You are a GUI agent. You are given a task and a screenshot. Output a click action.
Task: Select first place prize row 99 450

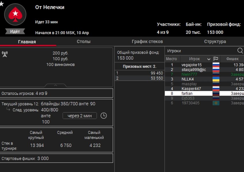[139, 73]
